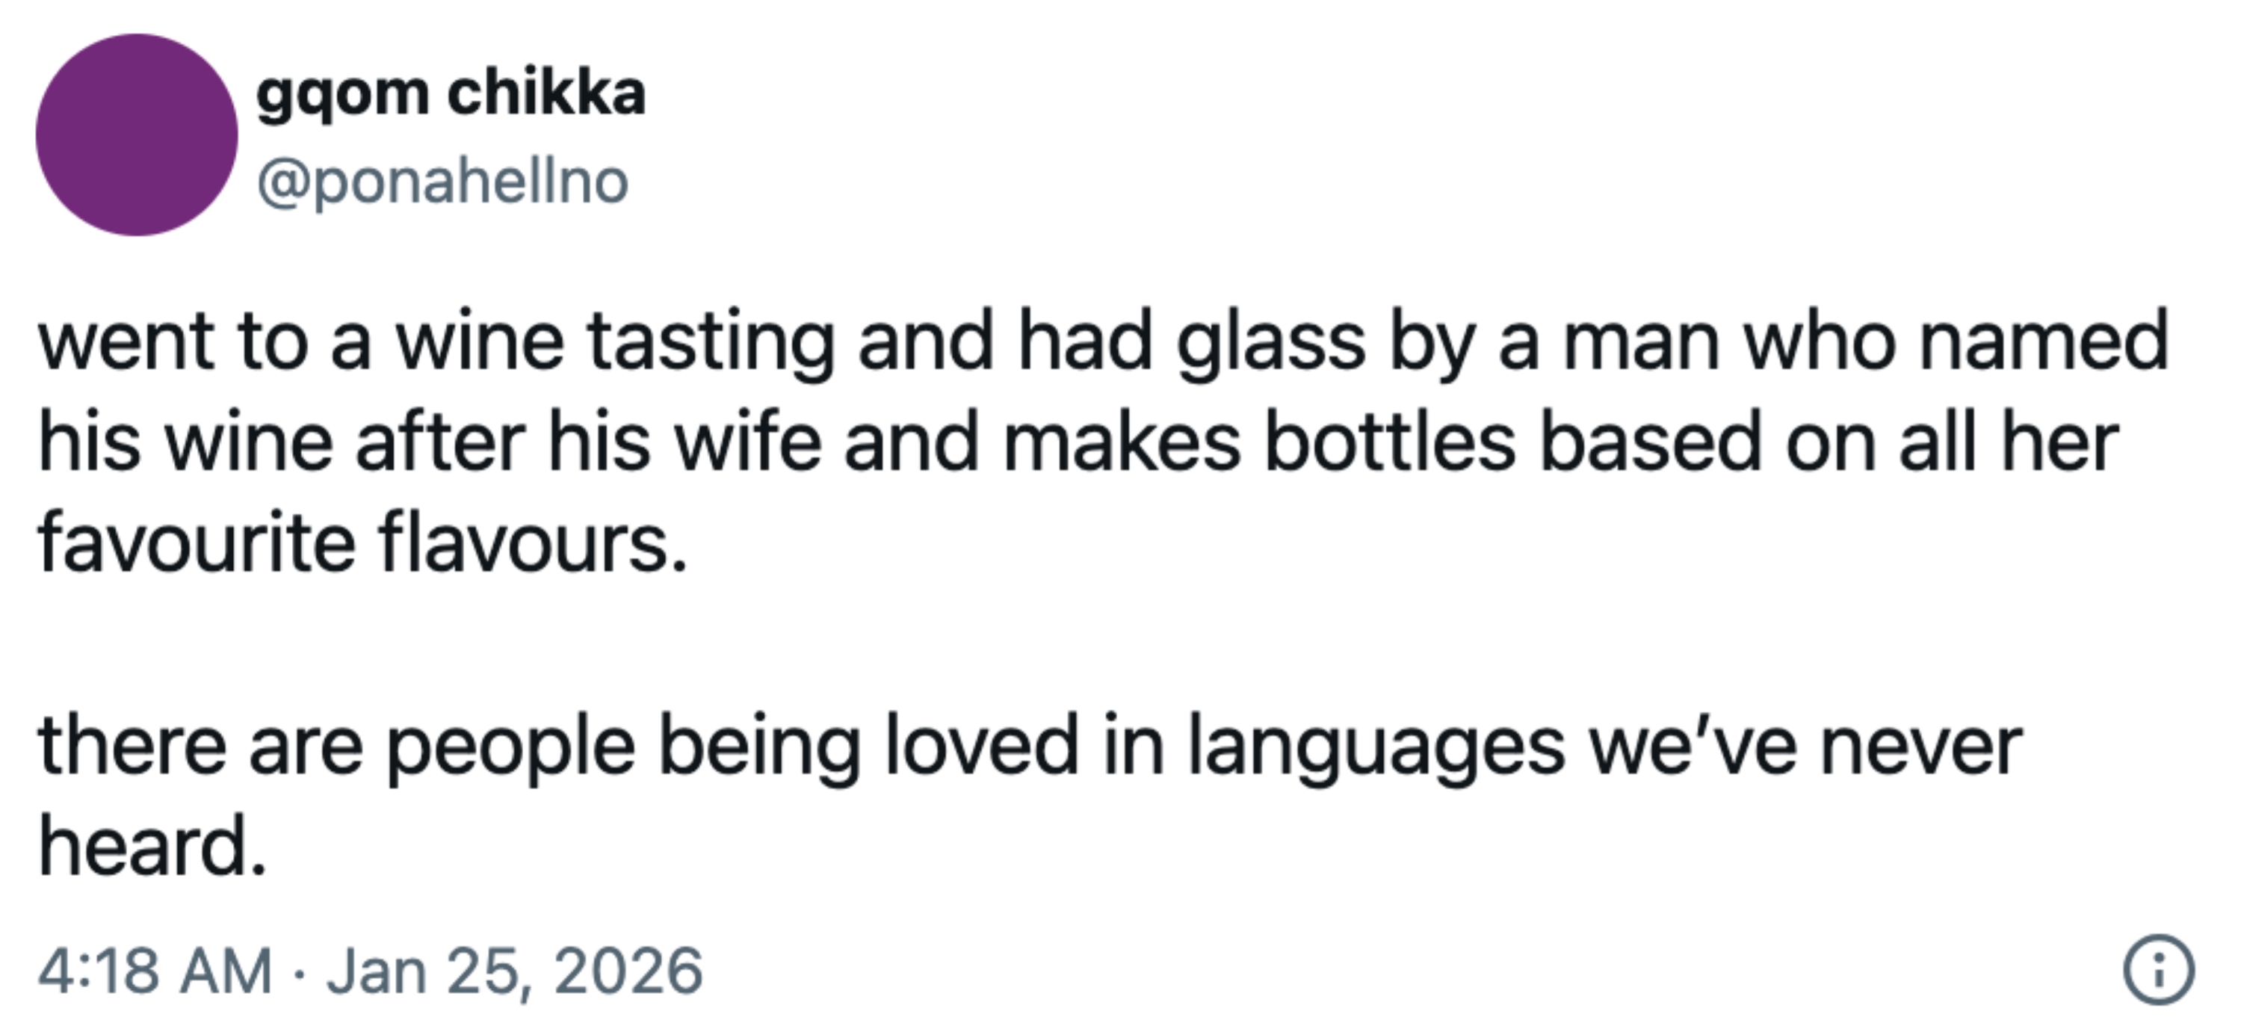Click the word "languages" in the tweet
Screen dimensions: 2241x1023
pos(1376,747)
